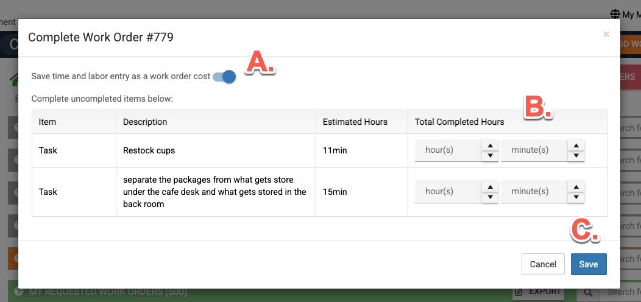Click the Export button behind the dialog
641x302 pixels.
(x=538, y=293)
